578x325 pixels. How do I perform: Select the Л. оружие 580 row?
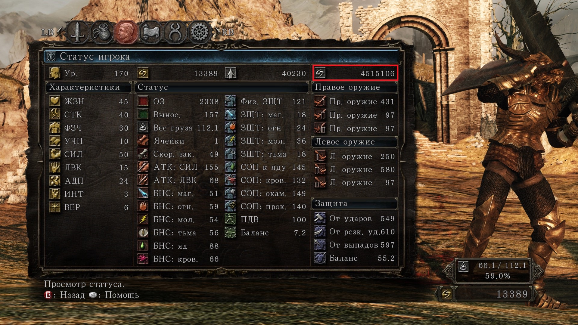(x=355, y=169)
